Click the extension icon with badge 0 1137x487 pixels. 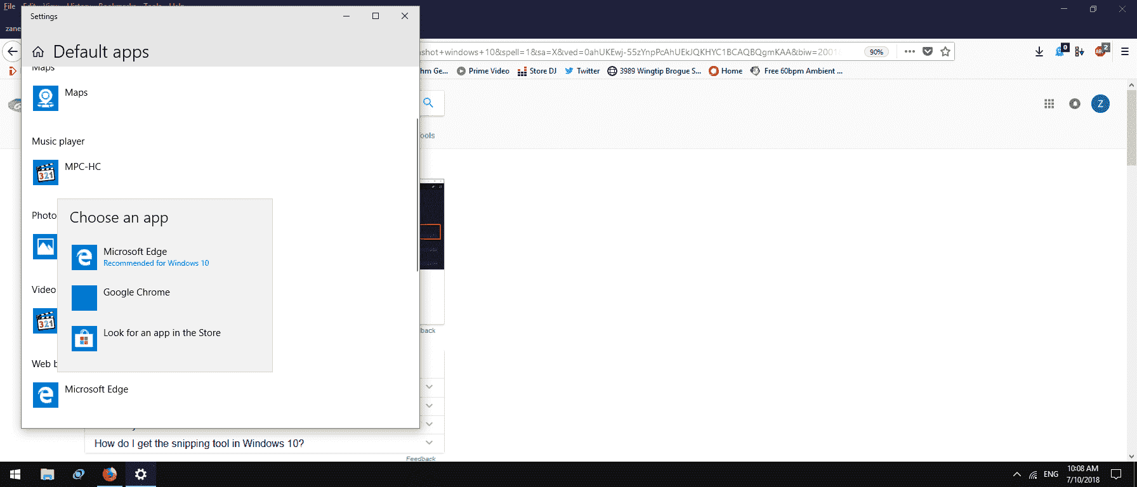1061,51
